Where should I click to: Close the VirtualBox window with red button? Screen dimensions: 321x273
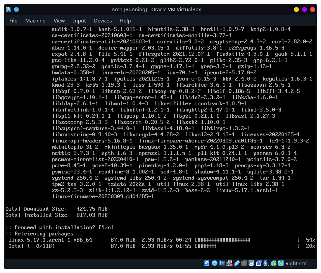point(312,9)
